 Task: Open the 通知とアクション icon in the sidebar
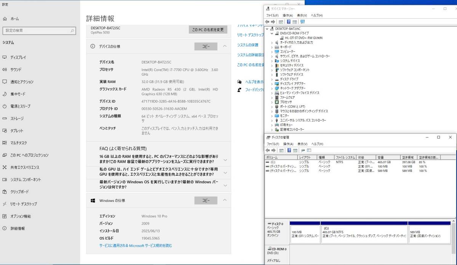click(5, 82)
